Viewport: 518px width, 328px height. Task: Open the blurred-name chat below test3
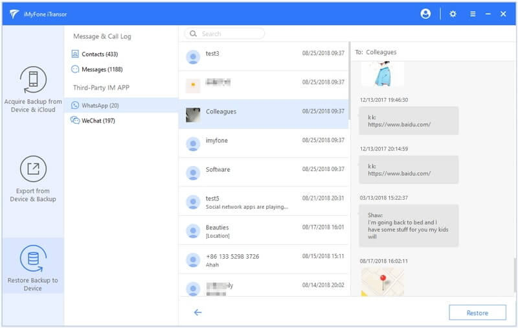pyautogui.click(x=264, y=86)
